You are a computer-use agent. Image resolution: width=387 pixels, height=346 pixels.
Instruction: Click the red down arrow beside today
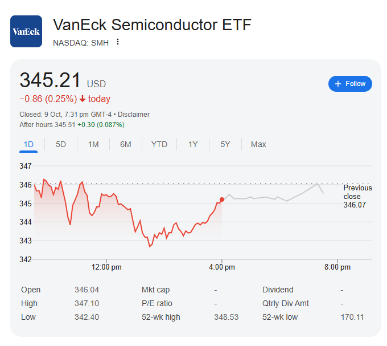click(x=83, y=99)
